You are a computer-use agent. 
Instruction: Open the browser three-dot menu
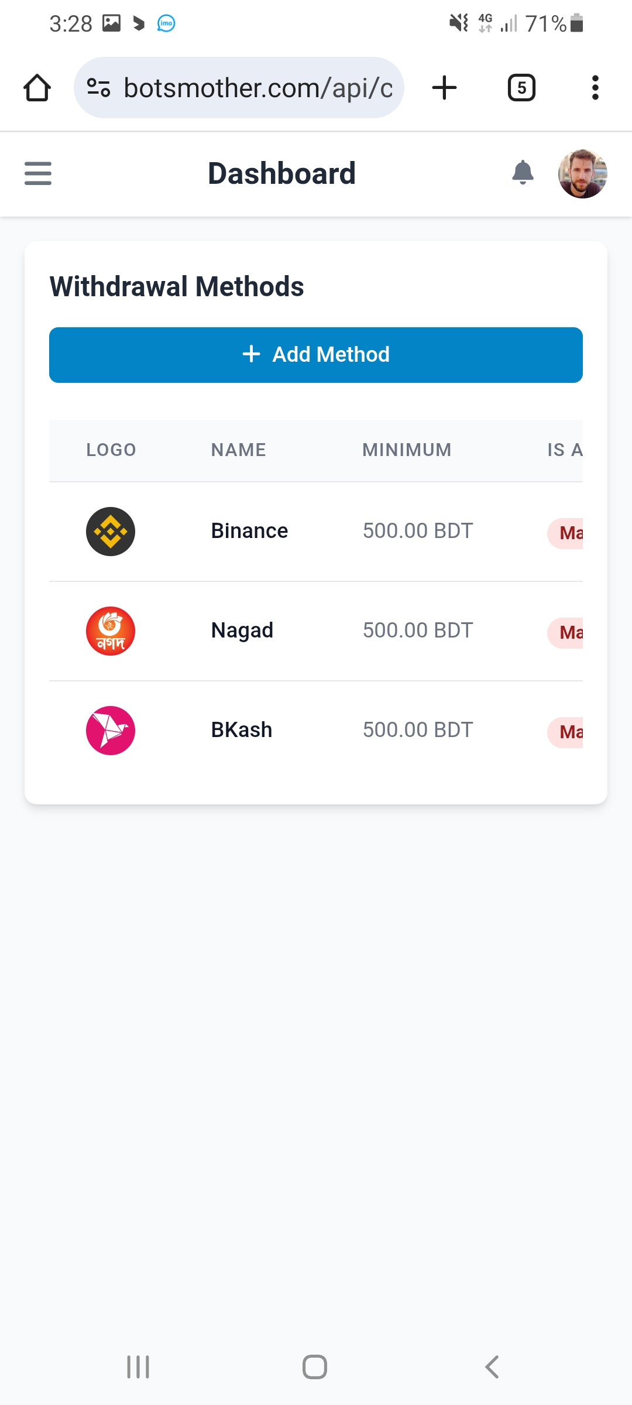tap(595, 88)
